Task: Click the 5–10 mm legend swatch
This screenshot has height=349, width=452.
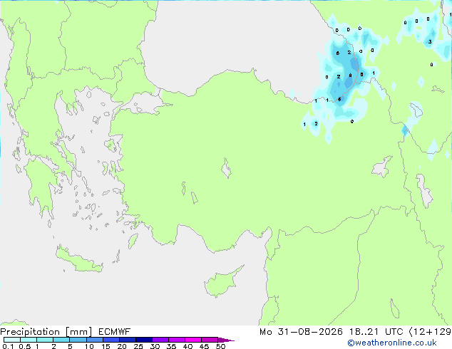Action: pyautogui.click(x=78, y=340)
